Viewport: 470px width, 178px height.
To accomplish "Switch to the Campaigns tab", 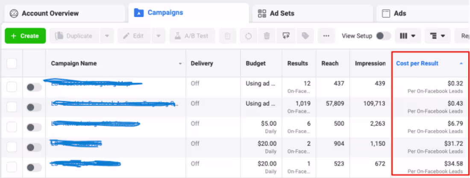I will click(188, 13).
